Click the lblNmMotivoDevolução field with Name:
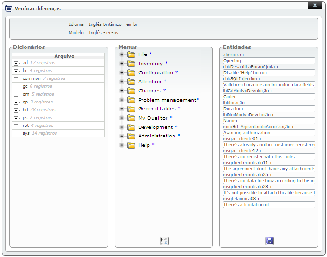Viewport: 327px width, 257px height. pyautogui.click(x=269, y=121)
